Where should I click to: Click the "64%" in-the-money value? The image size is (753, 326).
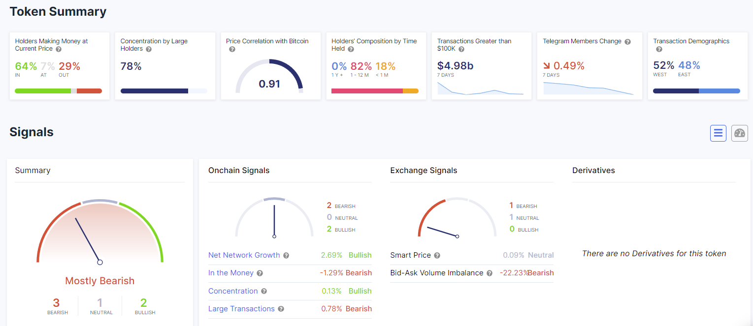(x=26, y=66)
